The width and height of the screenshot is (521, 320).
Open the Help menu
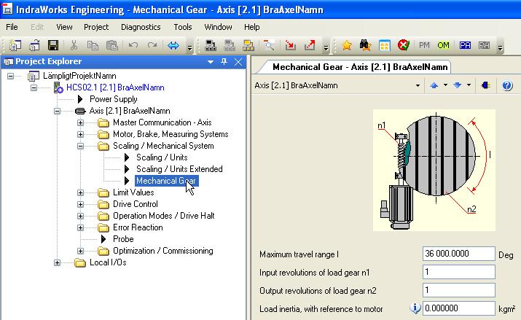[x=251, y=27]
